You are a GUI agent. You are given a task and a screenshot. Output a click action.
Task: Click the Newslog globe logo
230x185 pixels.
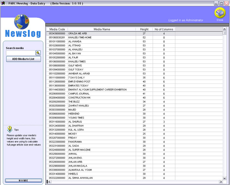coord(22,22)
